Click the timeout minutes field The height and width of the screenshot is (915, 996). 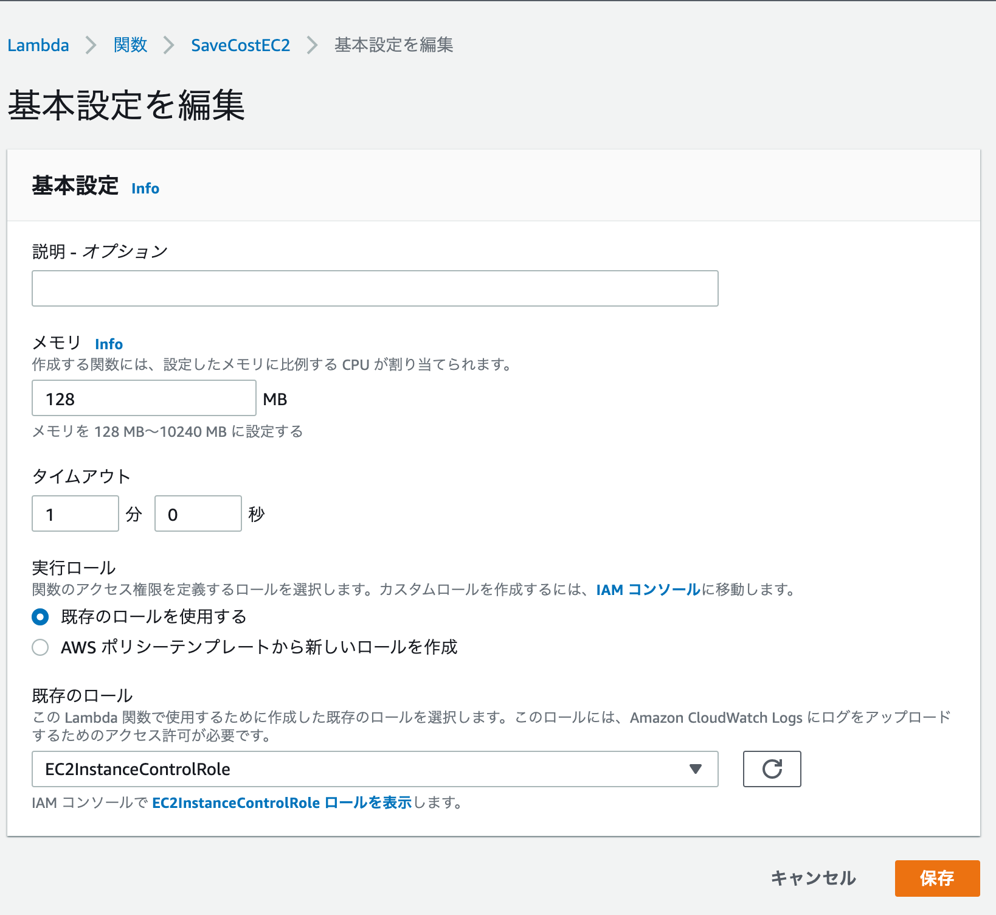click(x=75, y=513)
